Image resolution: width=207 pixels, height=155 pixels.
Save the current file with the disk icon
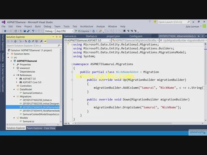[x=25, y=31]
